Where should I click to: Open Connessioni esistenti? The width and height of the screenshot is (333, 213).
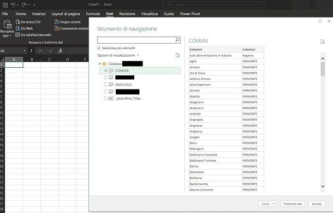pos(72,28)
